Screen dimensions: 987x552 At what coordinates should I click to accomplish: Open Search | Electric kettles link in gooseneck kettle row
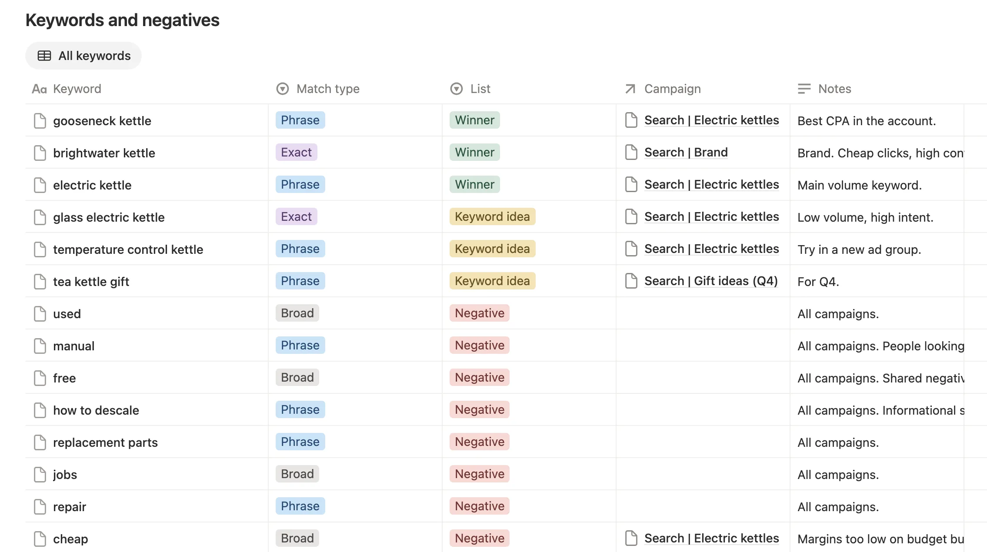pyautogui.click(x=711, y=120)
